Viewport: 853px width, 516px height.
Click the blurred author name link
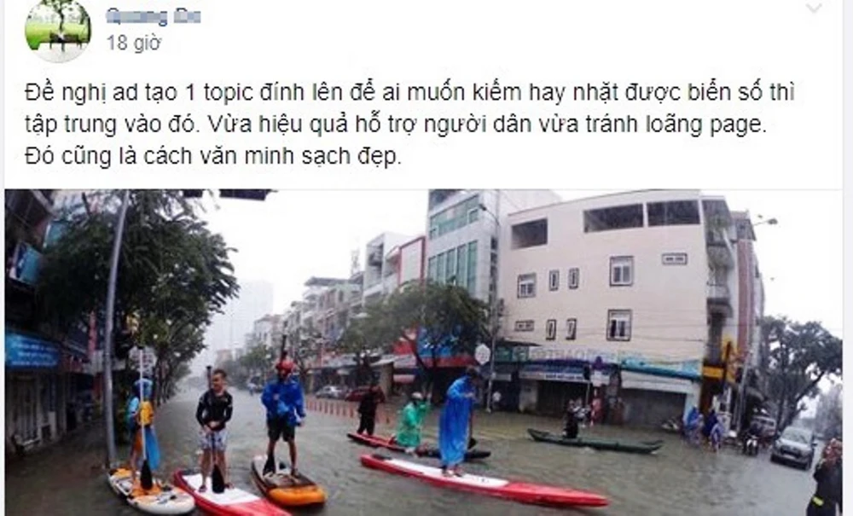tap(154, 16)
